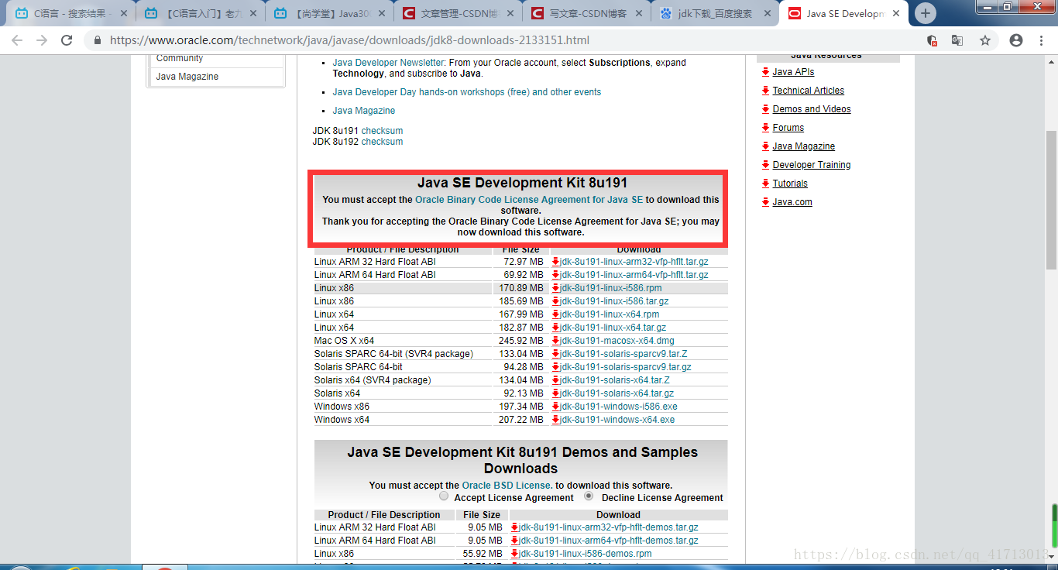Go forward using the browser arrow
The image size is (1058, 570).
click(x=42, y=40)
